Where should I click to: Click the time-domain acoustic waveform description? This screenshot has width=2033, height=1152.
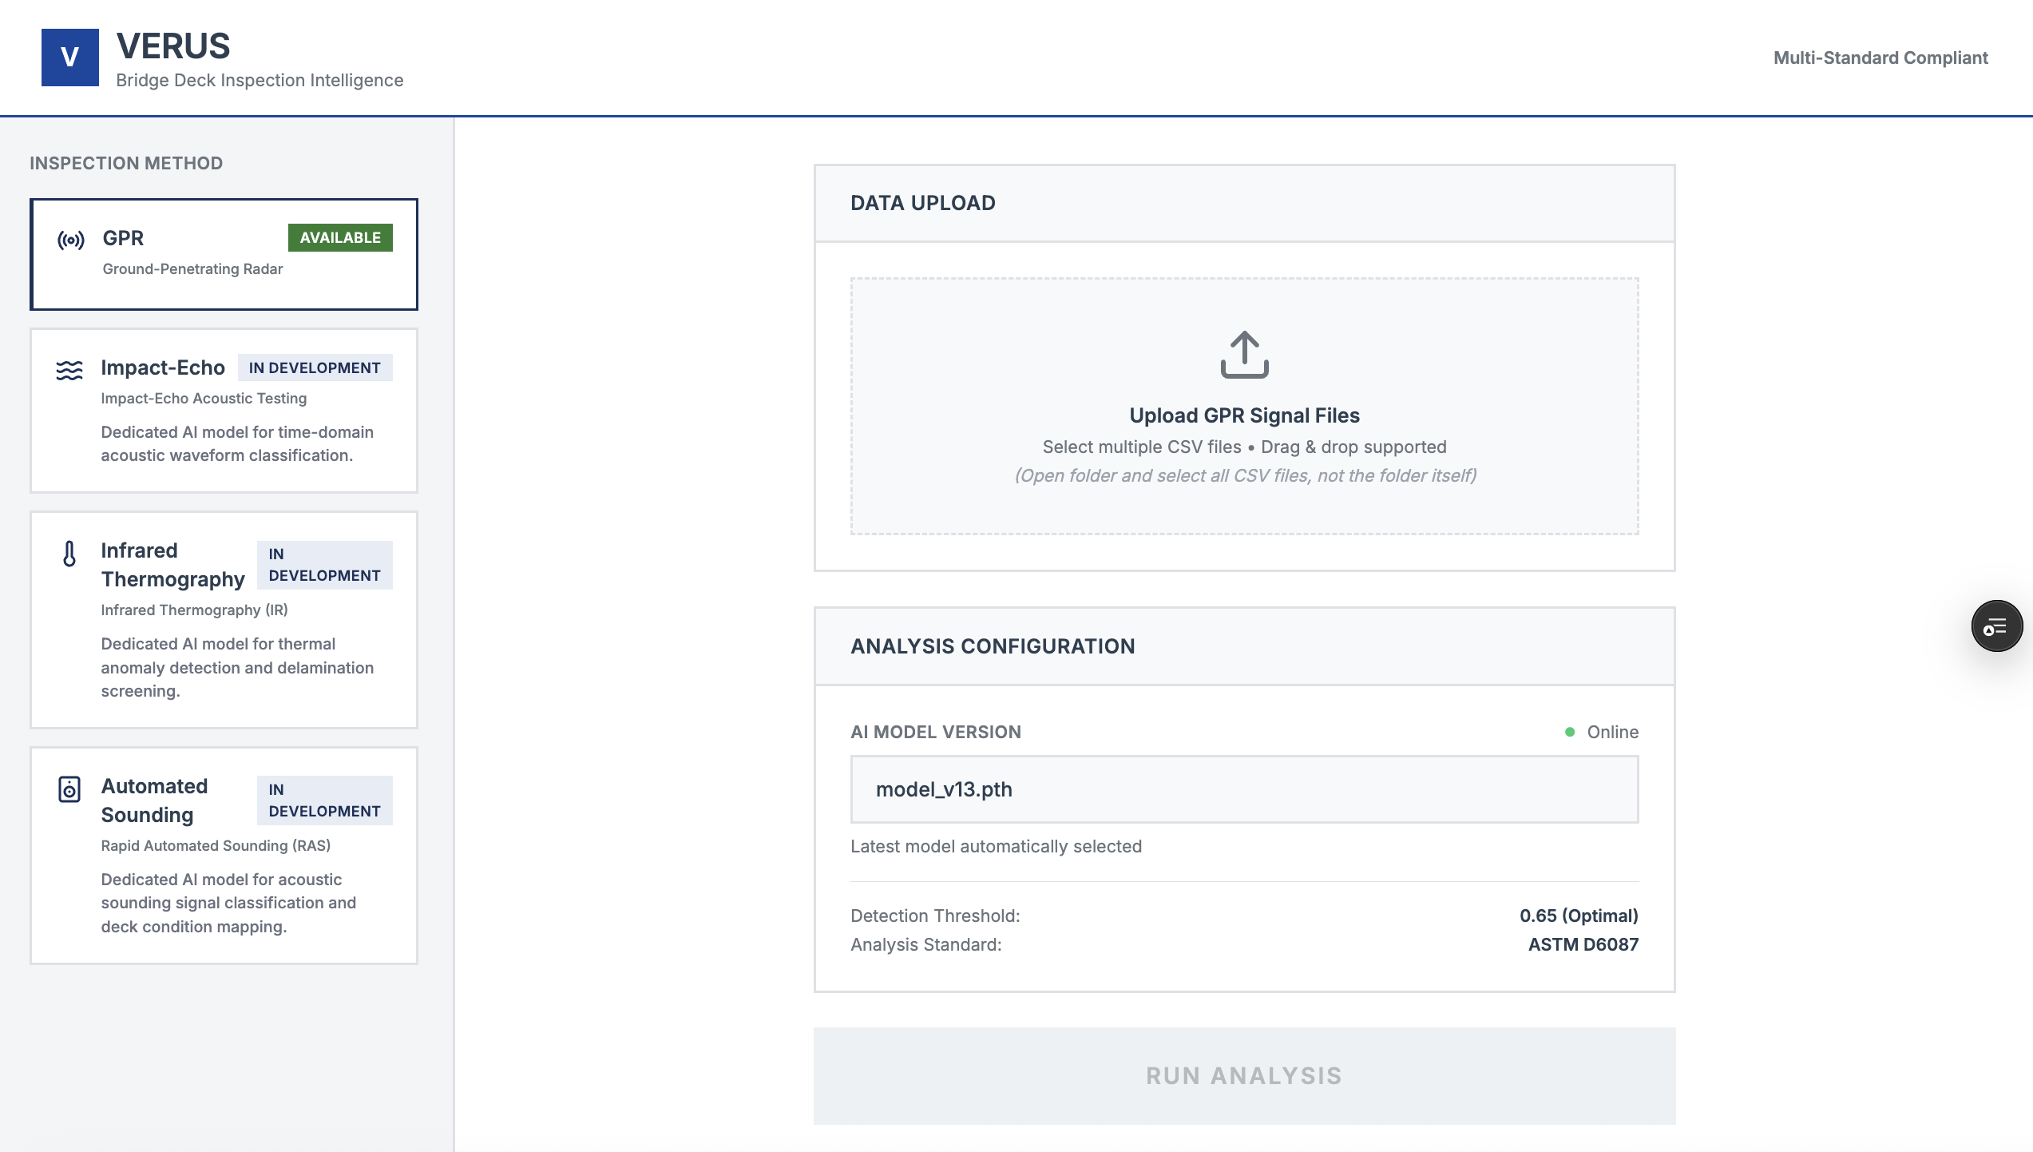pos(237,443)
